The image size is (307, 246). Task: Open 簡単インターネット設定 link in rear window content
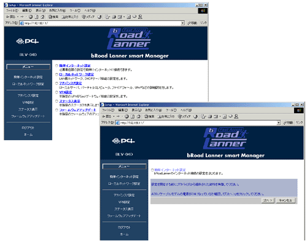pyautogui.click(x=75, y=66)
